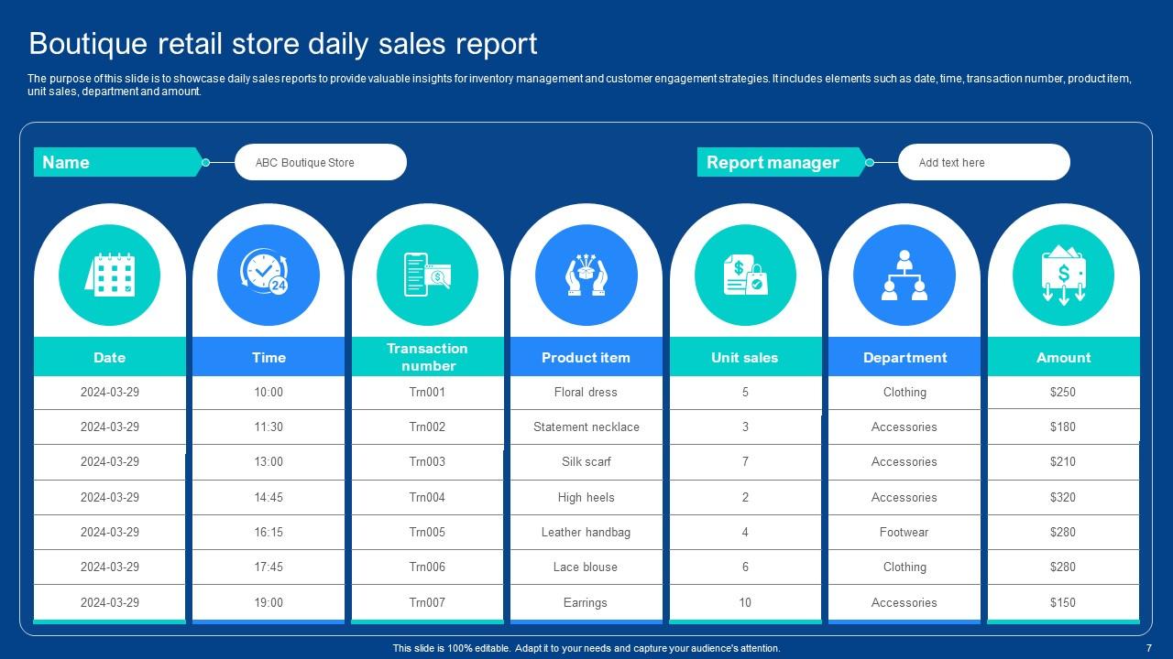
Task: Click the $180 amount cell
Action: click(1063, 427)
